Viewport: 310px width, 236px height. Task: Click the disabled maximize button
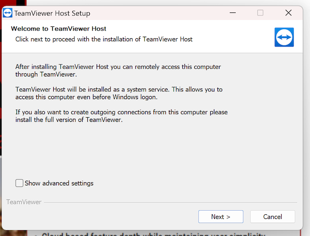[260, 13]
